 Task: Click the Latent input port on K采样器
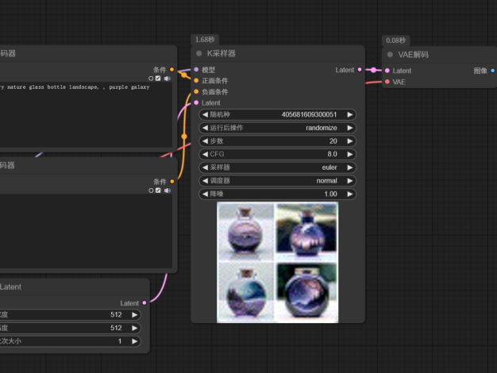pos(196,102)
